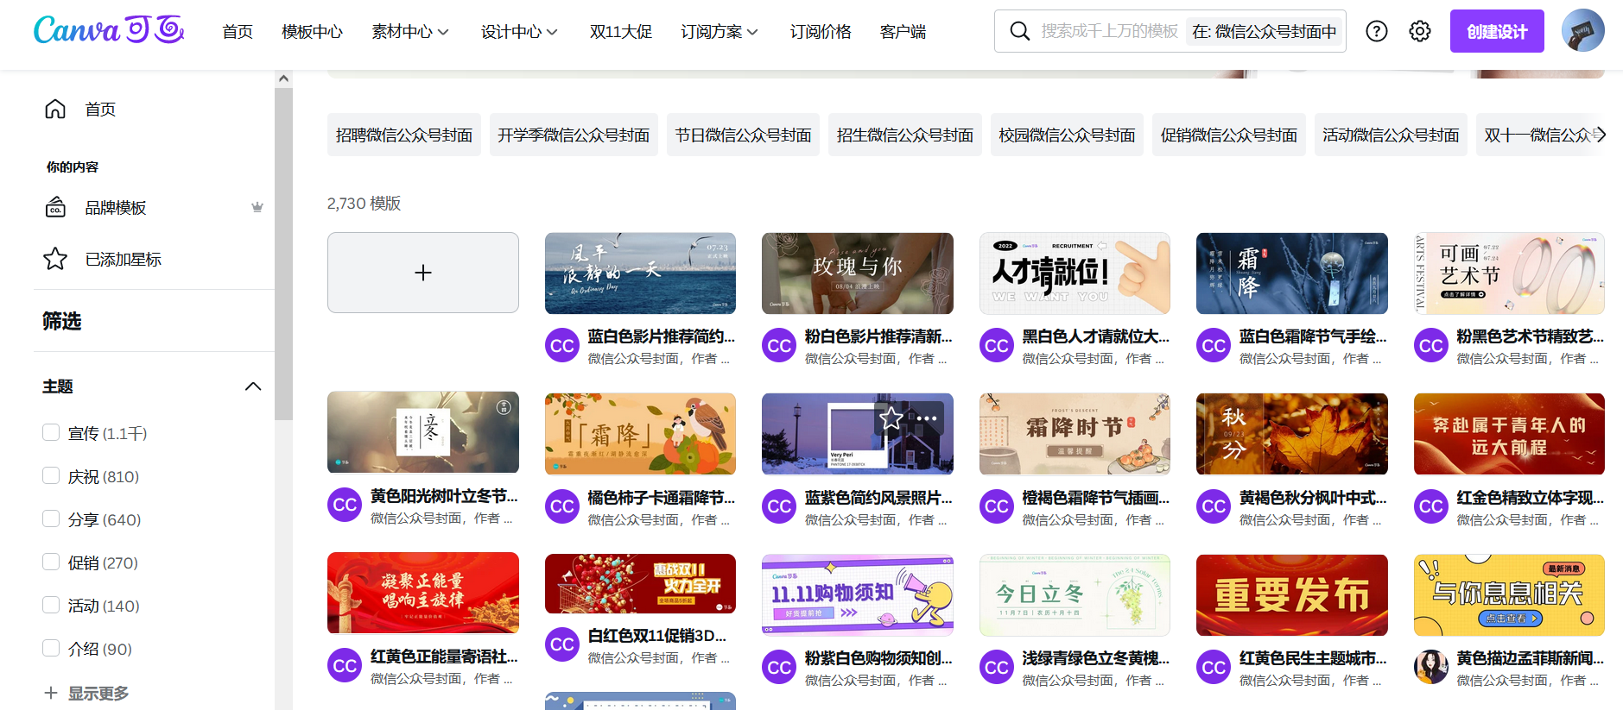The width and height of the screenshot is (1623, 710).
Task: Check the 分享 (640) filter checkbox
Action: (x=51, y=518)
